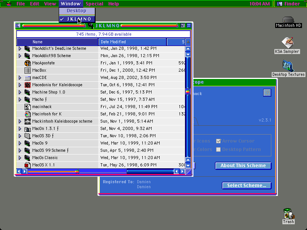Click the MacBox file icon
Image resolution: width=307 pixels, height=230 pixels.
27,71
